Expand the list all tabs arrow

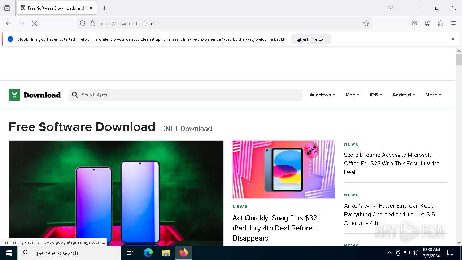pyautogui.click(x=391, y=8)
